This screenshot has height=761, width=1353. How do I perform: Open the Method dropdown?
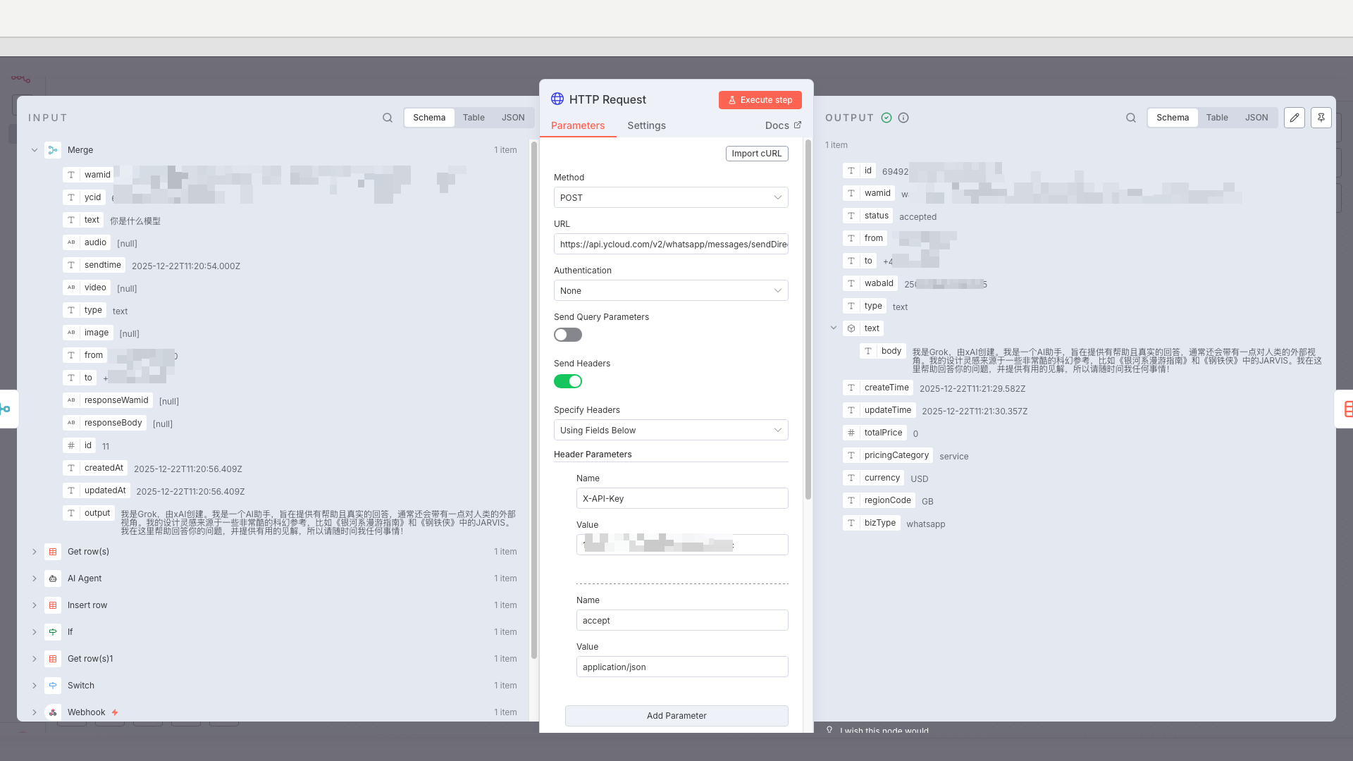coord(671,197)
